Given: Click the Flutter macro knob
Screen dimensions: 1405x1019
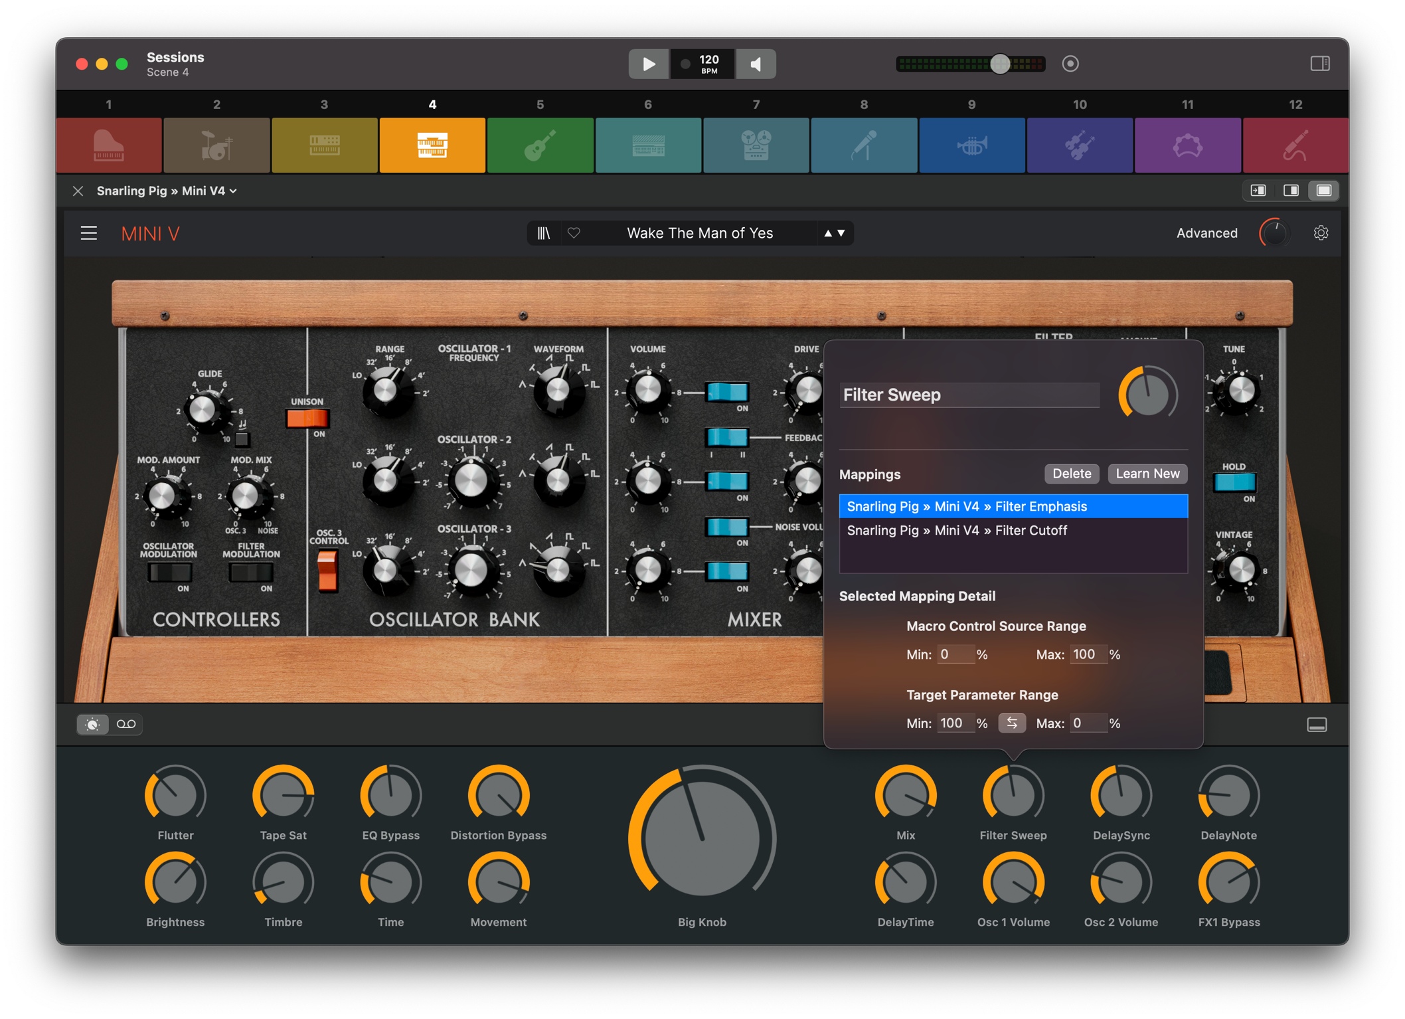Looking at the screenshot, I should pyautogui.click(x=175, y=795).
